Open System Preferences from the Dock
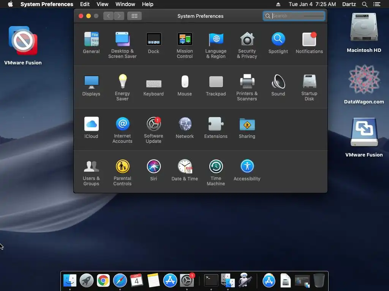Viewport: 389px width, 291px height. (x=187, y=281)
